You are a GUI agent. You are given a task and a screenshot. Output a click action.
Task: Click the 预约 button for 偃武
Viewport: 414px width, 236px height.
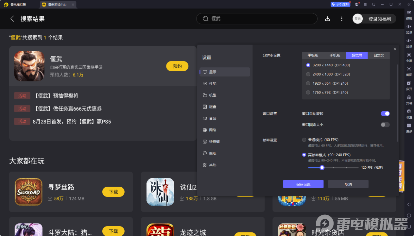177,66
